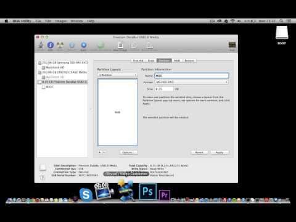Switch to the Restore tab
The image size is (296, 222).
point(189,60)
